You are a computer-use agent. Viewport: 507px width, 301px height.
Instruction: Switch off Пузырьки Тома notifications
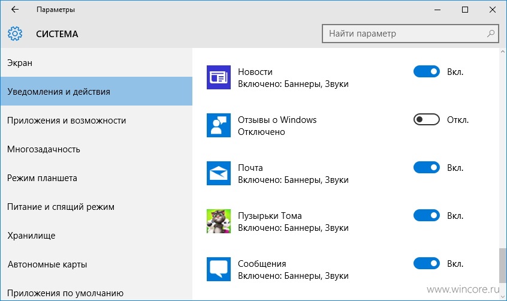pos(427,215)
